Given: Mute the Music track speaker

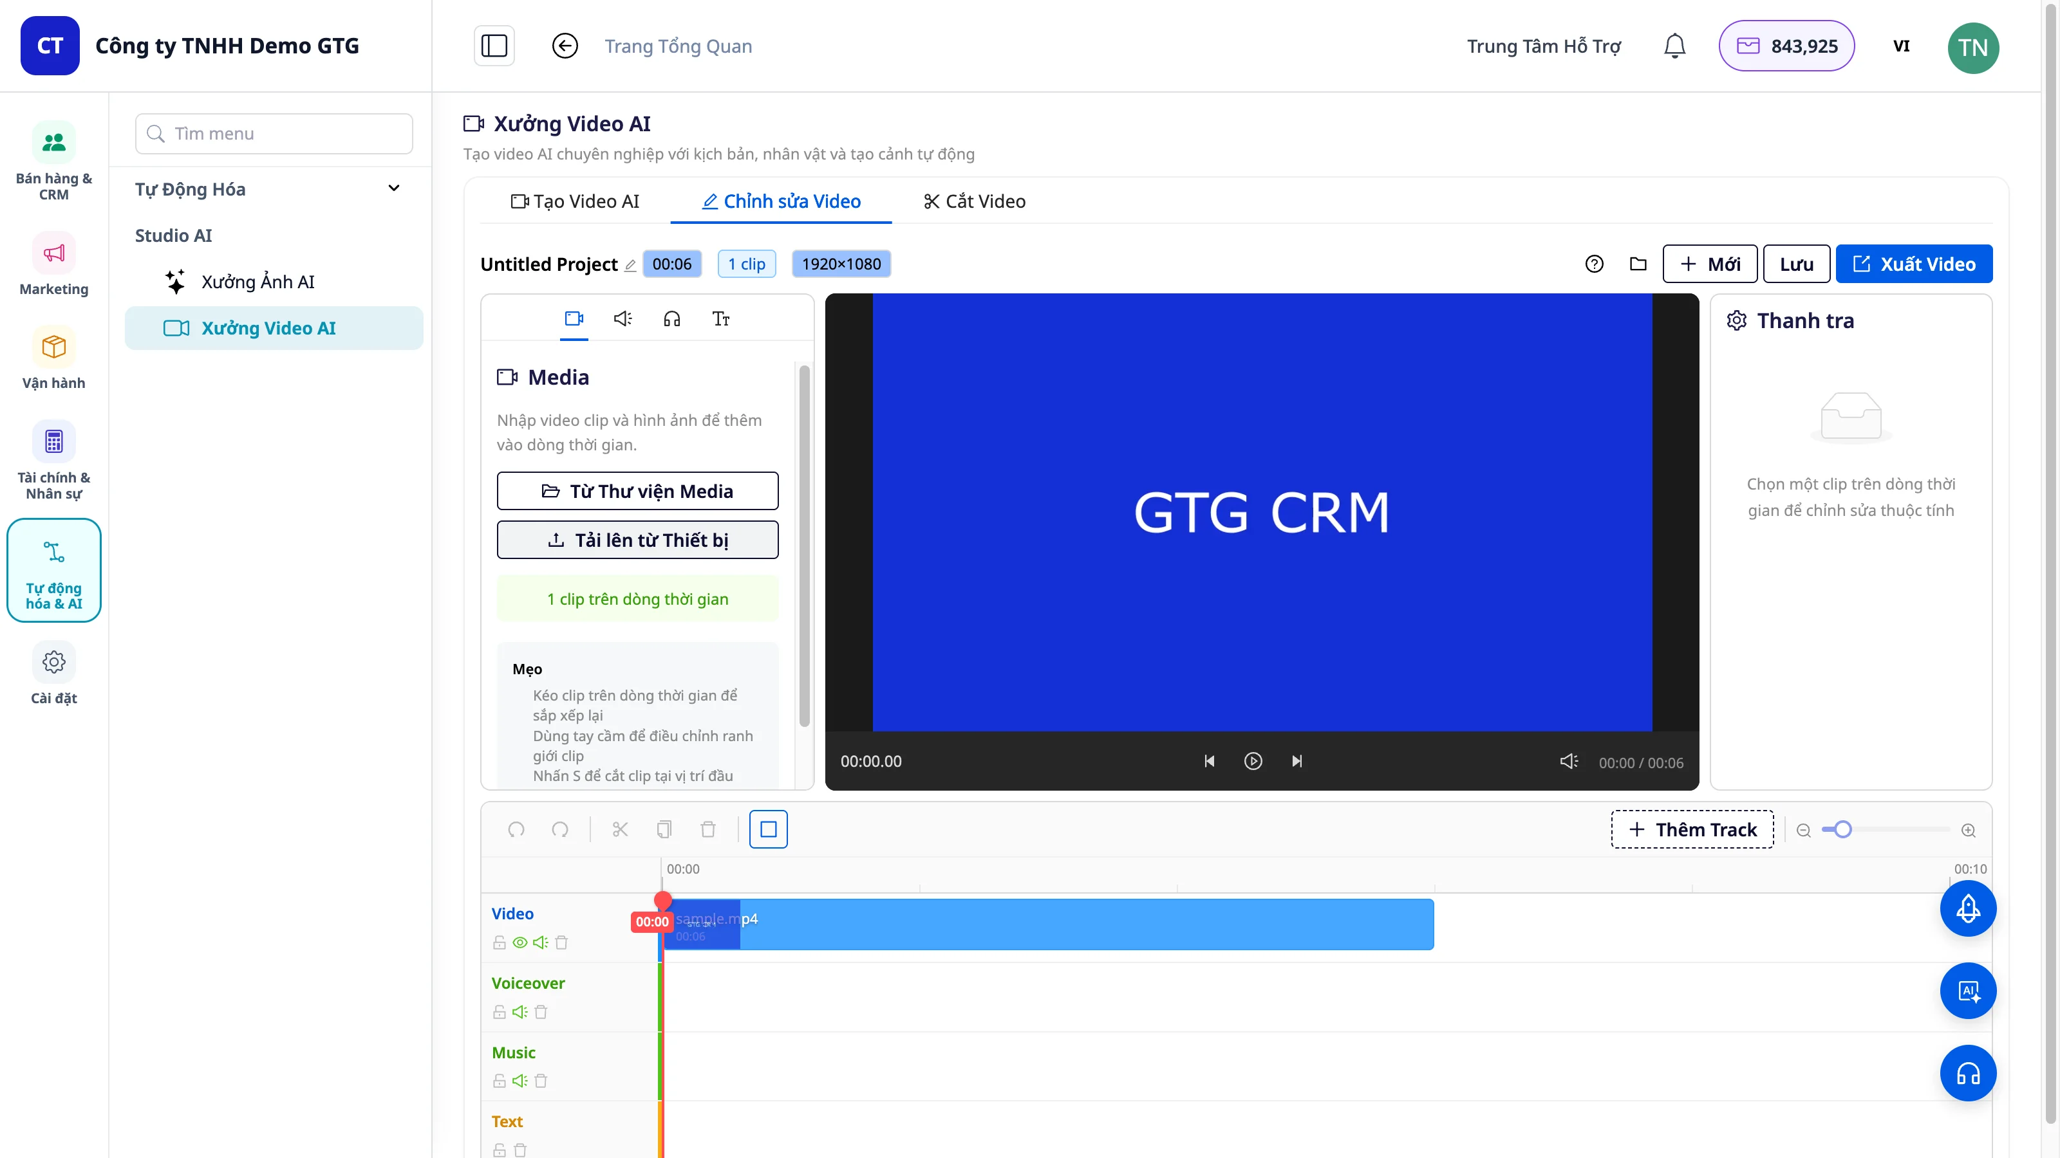Looking at the screenshot, I should point(520,1081).
